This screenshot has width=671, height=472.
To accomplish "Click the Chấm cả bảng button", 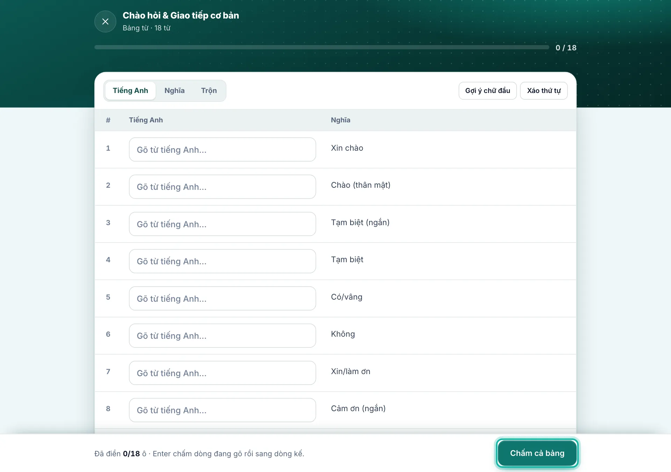I will 537,453.
